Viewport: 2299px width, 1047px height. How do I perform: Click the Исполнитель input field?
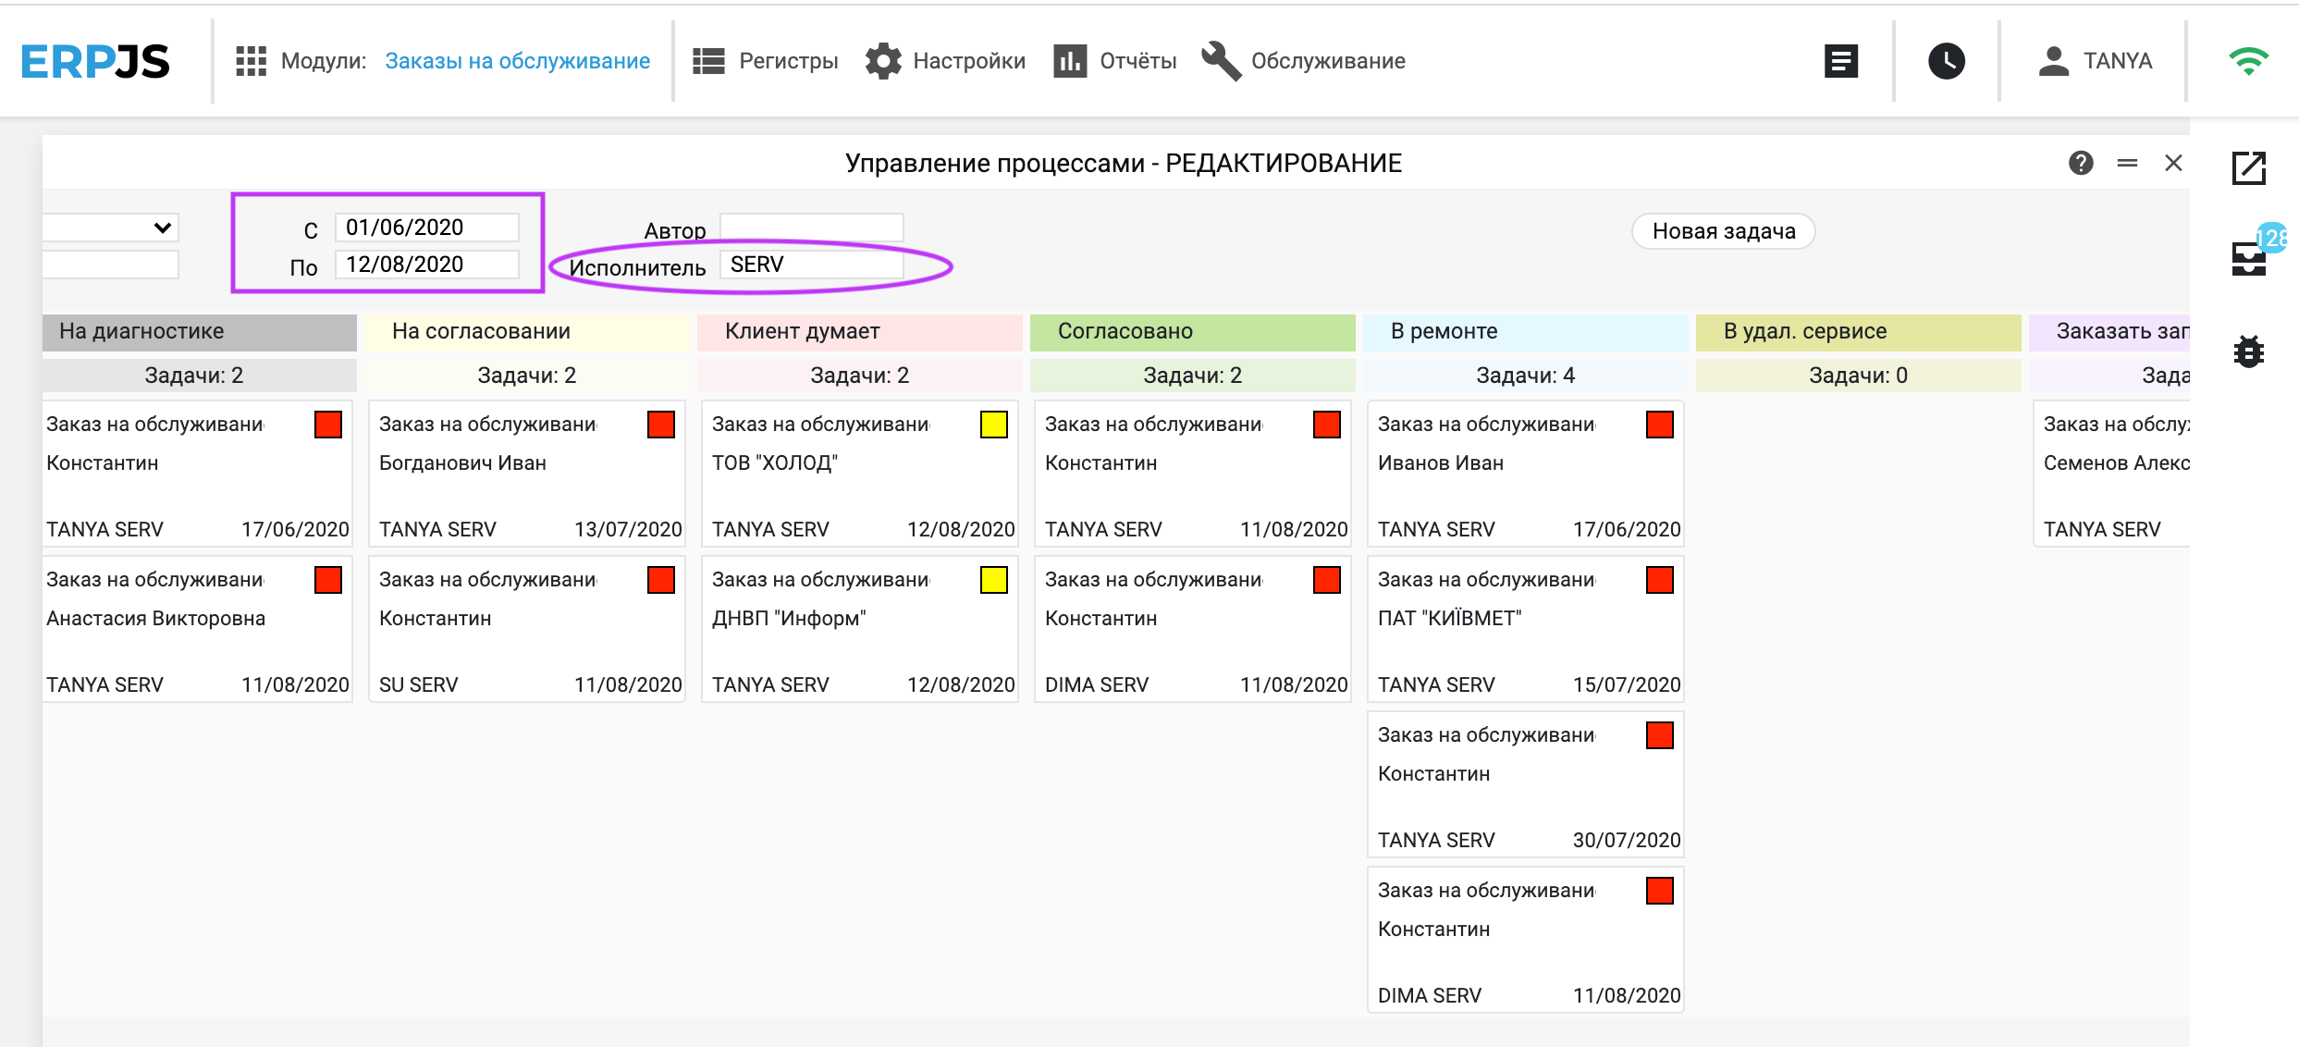[x=811, y=265]
